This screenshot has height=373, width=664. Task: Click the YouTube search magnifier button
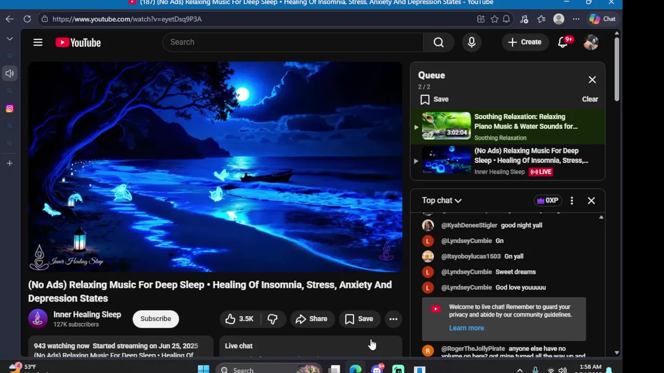point(438,42)
